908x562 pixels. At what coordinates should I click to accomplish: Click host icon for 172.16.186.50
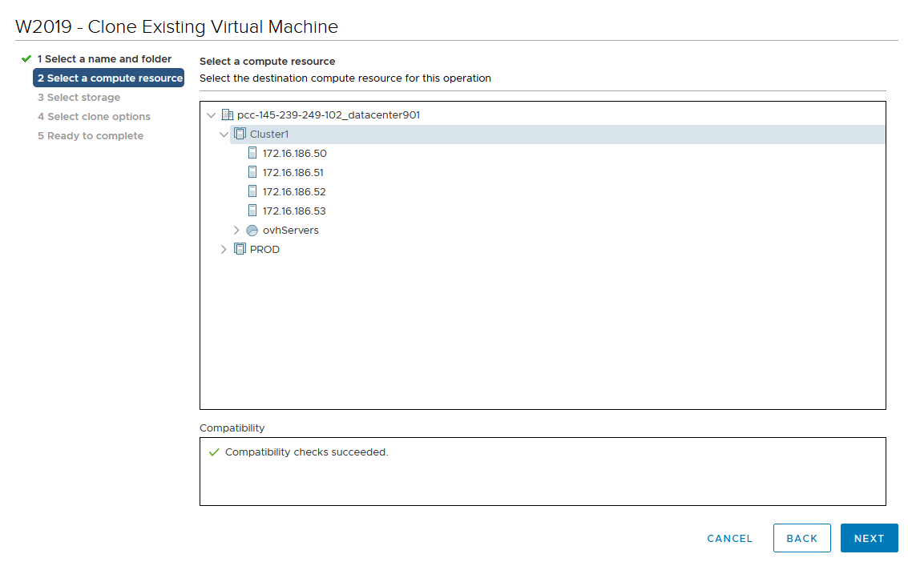[252, 154]
